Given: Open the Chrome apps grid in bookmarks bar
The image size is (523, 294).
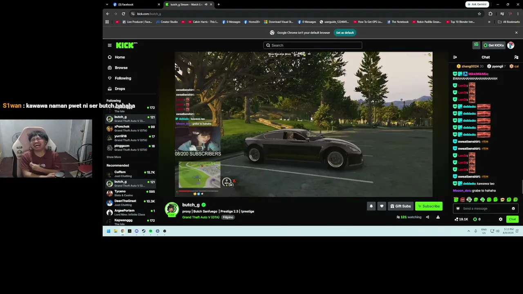Looking at the screenshot, I should pyautogui.click(x=107, y=22).
